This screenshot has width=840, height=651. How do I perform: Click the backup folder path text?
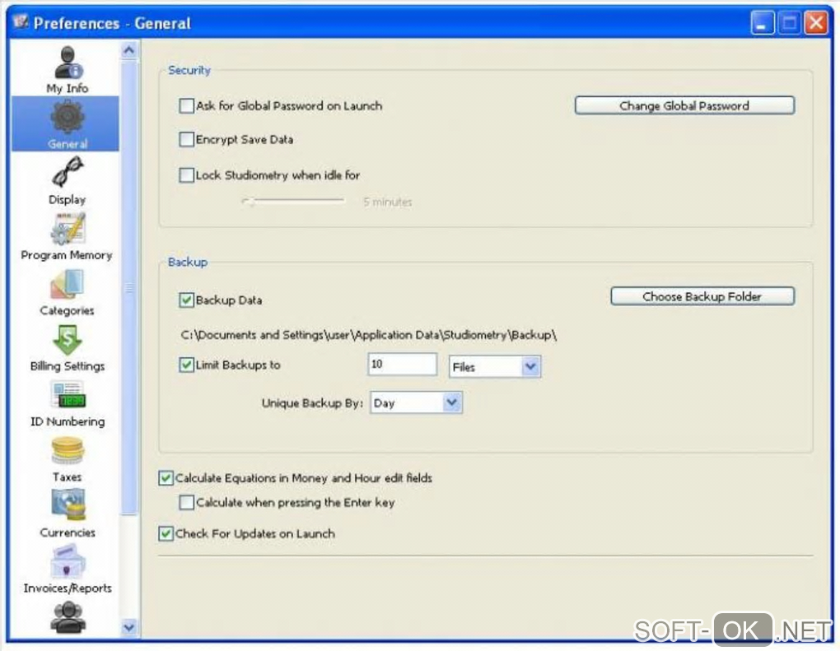point(369,335)
